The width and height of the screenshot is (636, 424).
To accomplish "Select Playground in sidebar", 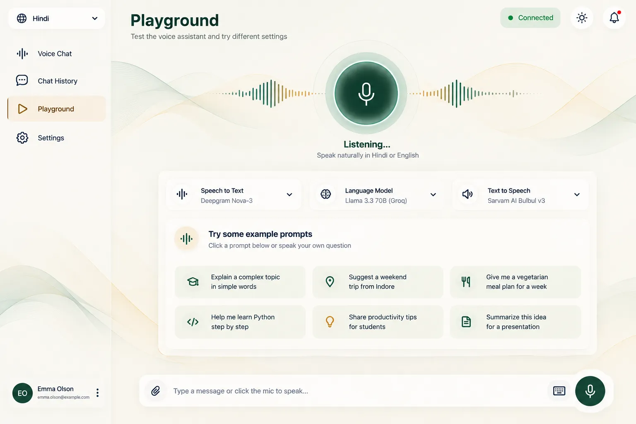I will (x=56, y=109).
